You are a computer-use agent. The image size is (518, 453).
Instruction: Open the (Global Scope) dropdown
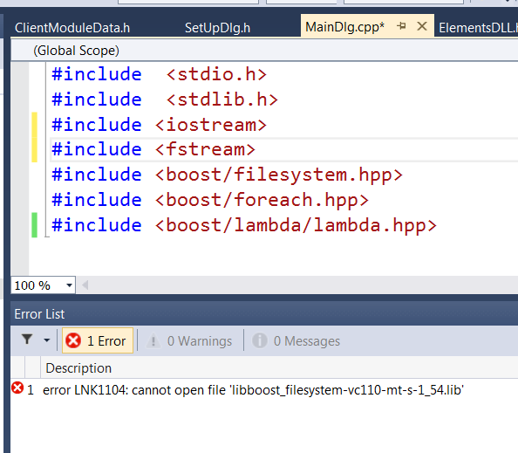76,51
